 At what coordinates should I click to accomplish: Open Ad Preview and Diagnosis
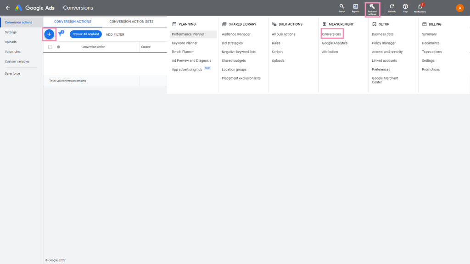[x=191, y=61]
